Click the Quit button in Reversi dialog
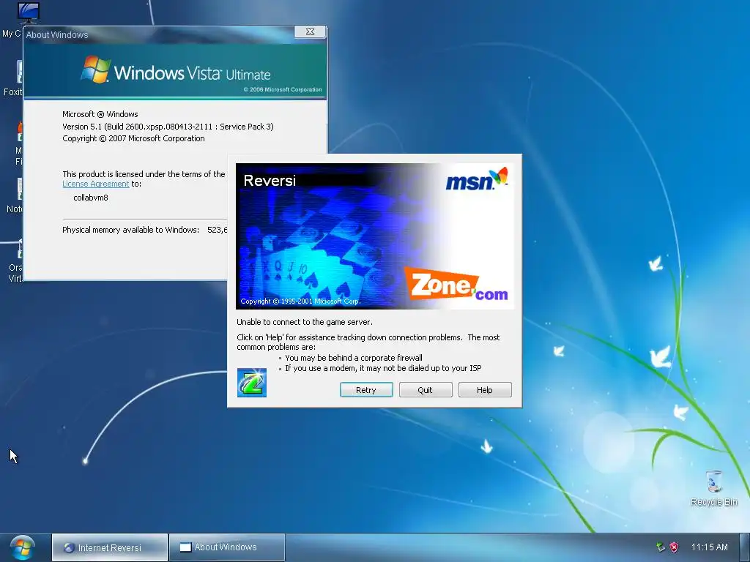This screenshot has height=562, width=750. [426, 390]
